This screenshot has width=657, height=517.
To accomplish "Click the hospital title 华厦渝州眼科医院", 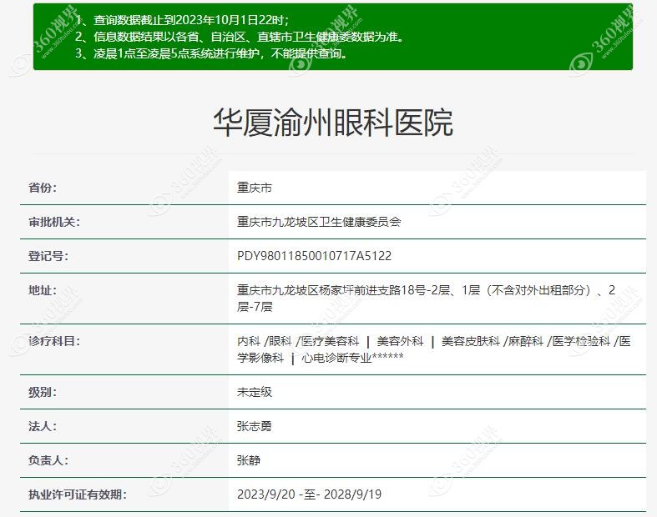I will pyautogui.click(x=332, y=122).
